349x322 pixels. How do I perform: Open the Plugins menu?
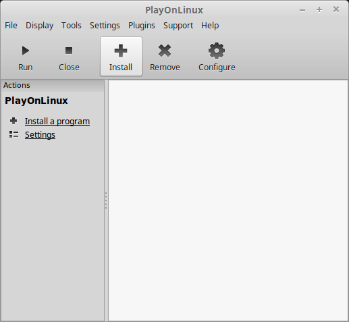click(x=142, y=26)
